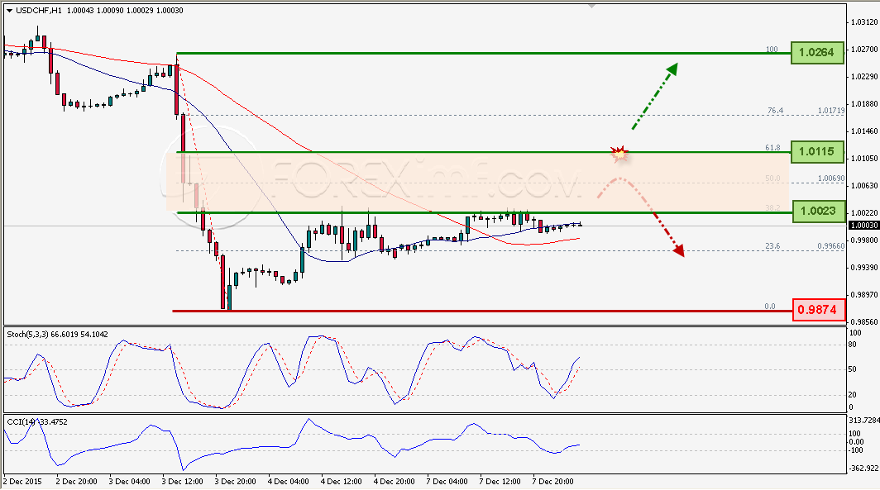
Task: Click the chart shift triangle marker at top
Action: tap(591, 6)
